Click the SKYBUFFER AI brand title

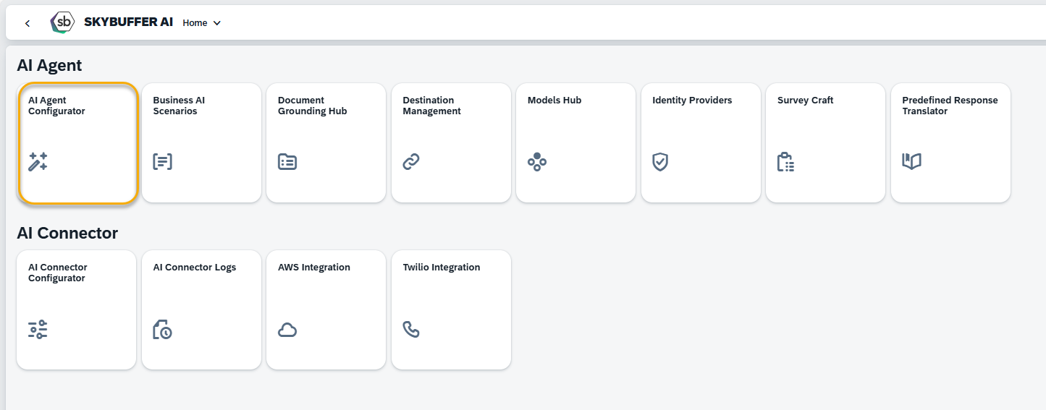point(128,22)
